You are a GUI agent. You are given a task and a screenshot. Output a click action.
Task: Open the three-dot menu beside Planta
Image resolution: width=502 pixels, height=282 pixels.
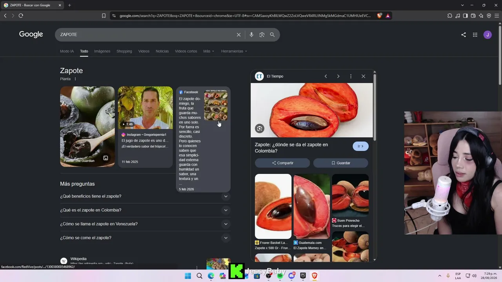pos(75,79)
